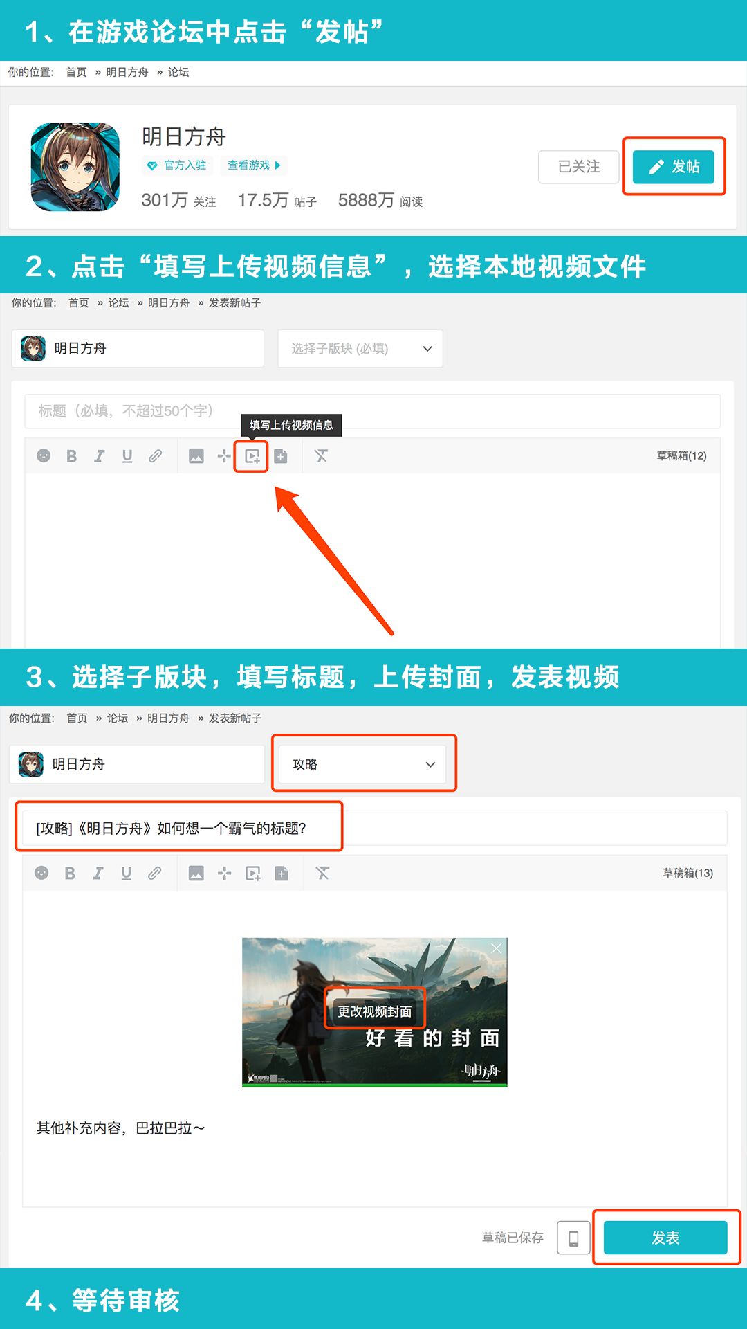Click 发表新帖子 in the empty-editor page breadcrumb
The image size is (747, 1329).
pyautogui.click(x=234, y=302)
